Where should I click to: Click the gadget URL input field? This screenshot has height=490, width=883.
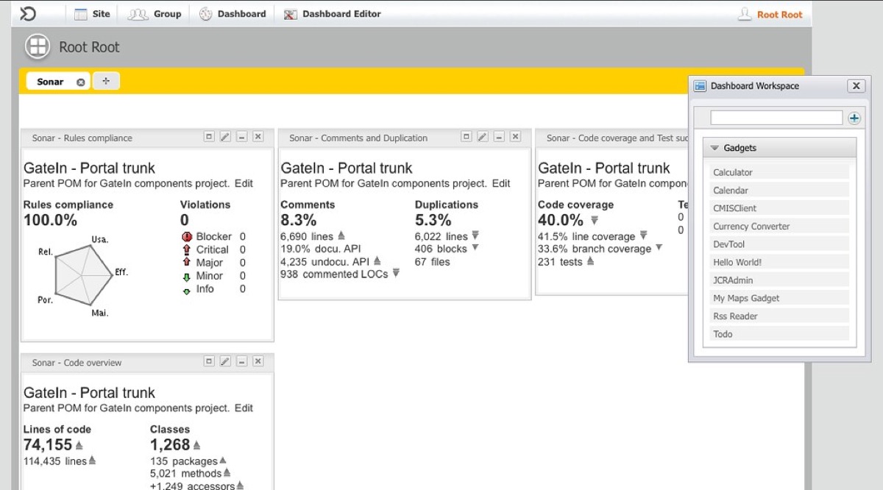(776, 118)
